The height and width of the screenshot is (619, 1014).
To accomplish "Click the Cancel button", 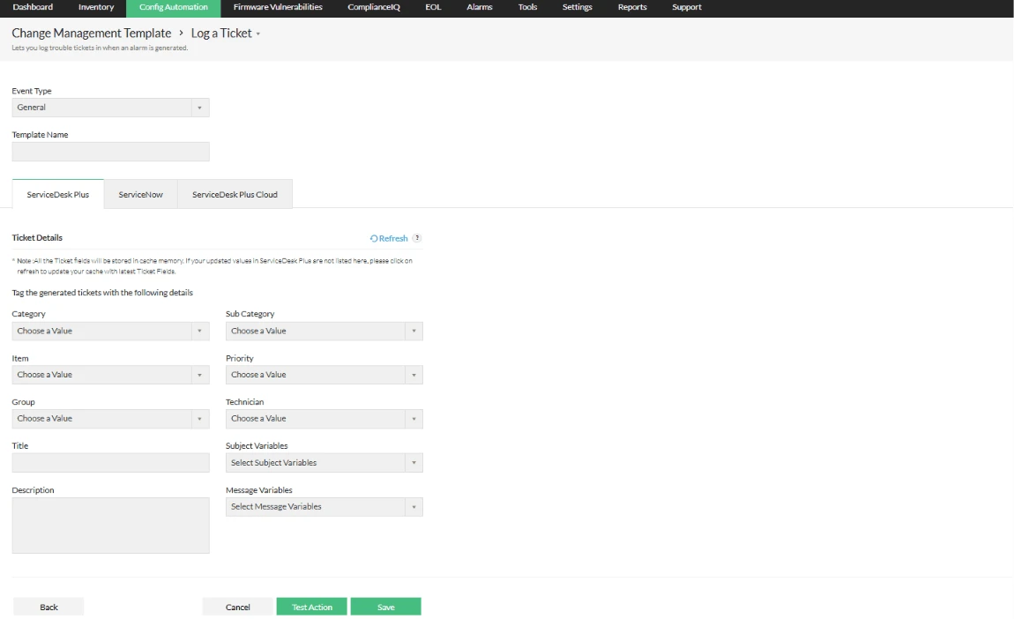I will 237,607.
